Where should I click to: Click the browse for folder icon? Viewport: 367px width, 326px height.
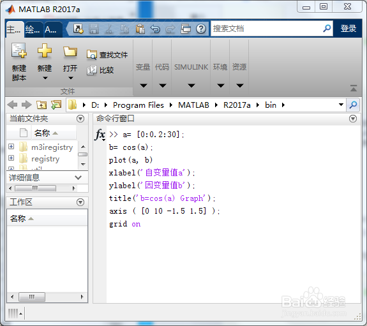click(56, 105)
